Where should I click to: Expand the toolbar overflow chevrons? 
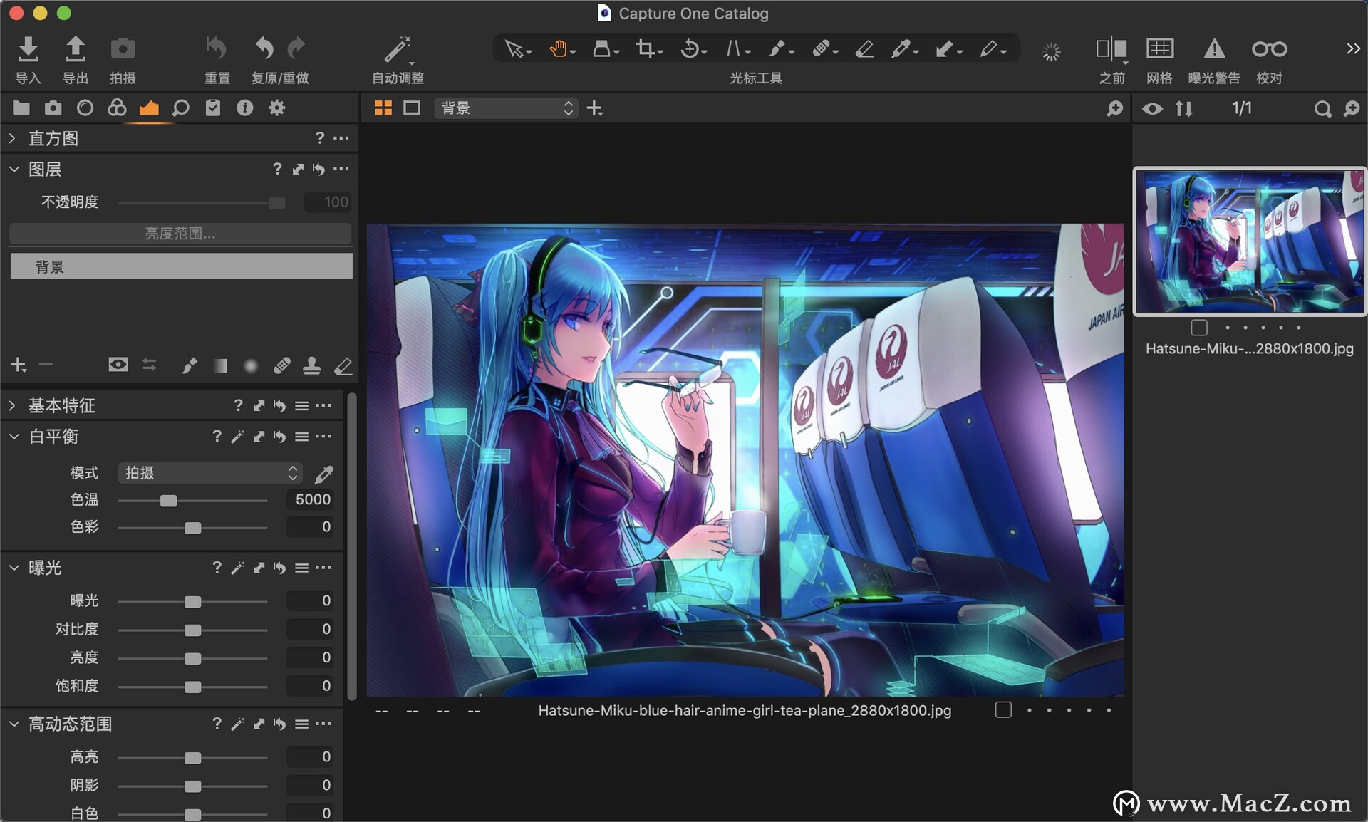point(1352,48)
